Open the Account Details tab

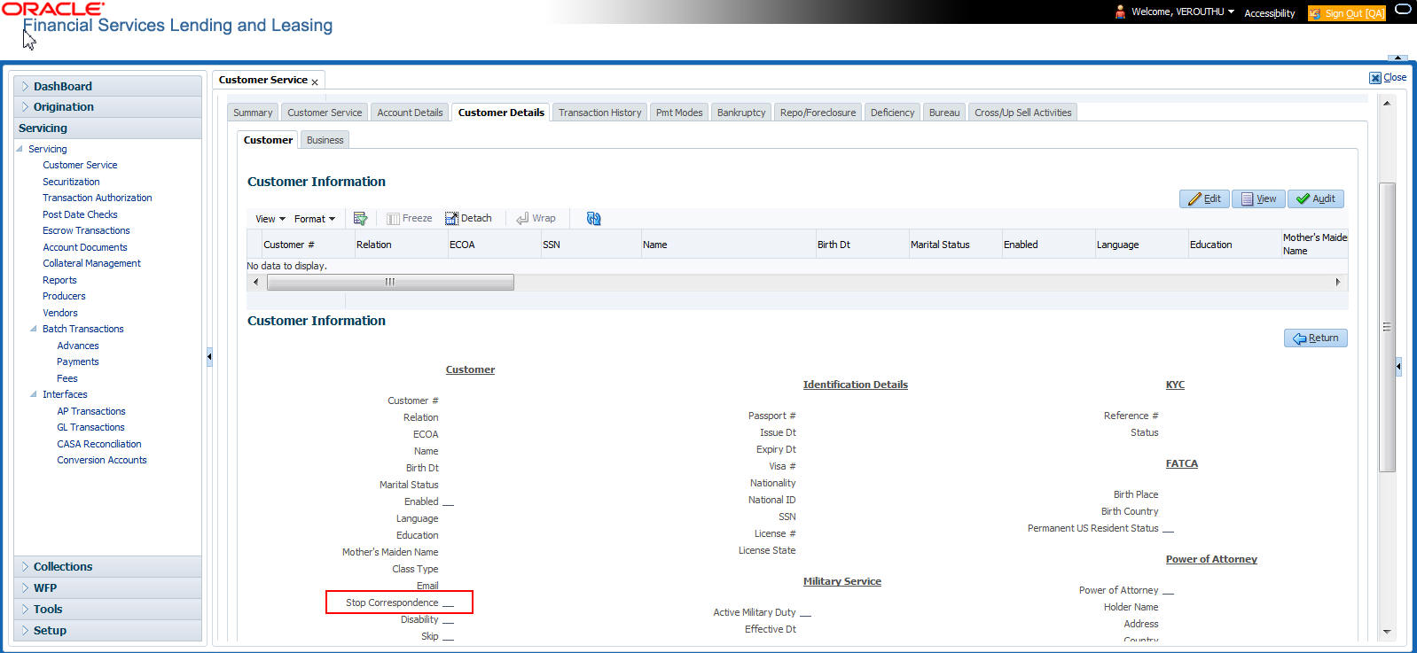click(410, 113)
